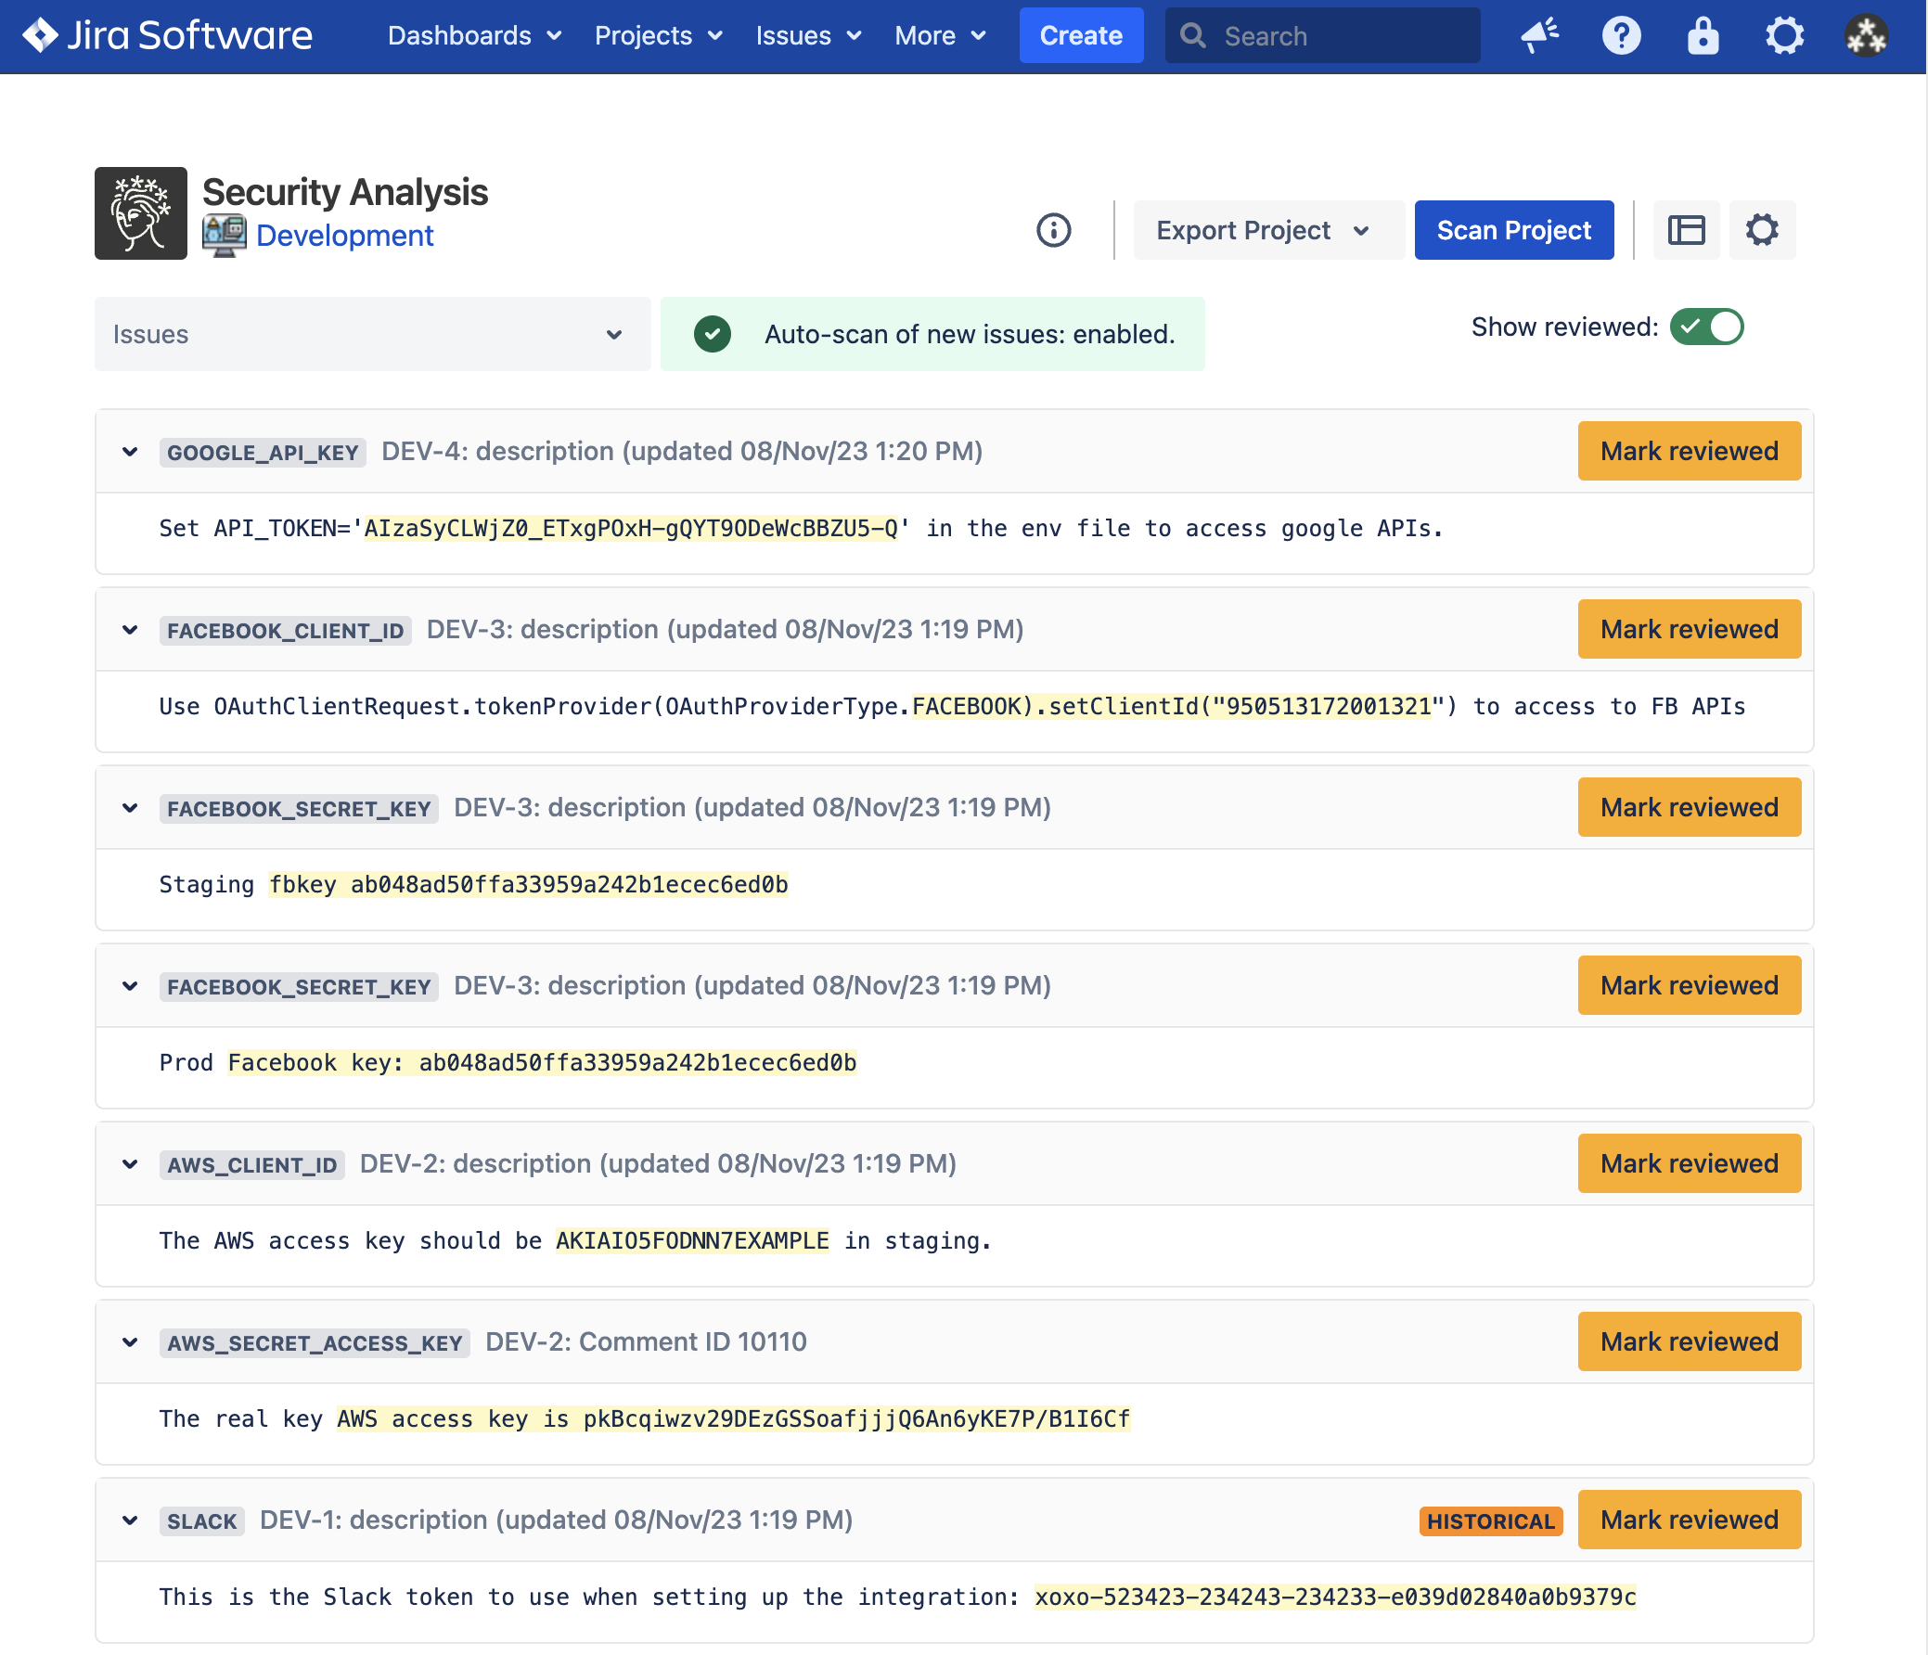Click the lock icon in the header
This screenshot has height=1655, width=1928.
point(1703,35)
